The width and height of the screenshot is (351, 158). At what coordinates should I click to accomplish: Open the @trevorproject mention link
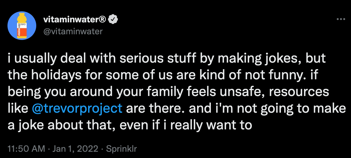(x=77, y=109)
